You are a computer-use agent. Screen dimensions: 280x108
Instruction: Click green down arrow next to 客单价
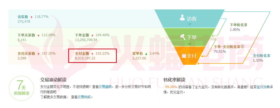click(x=146, y=54)
